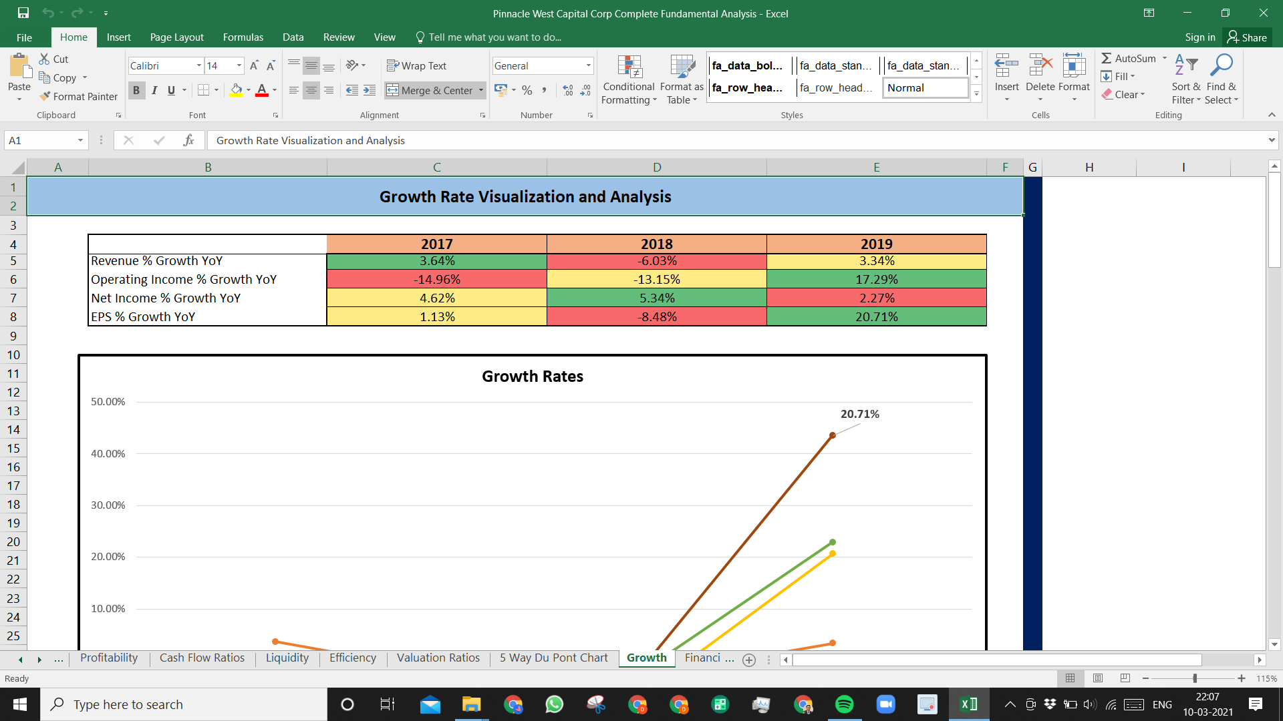Toggle Align Right horizontal alignment
The width and height of the screenshot is (1283, 721).
(329, 90)
